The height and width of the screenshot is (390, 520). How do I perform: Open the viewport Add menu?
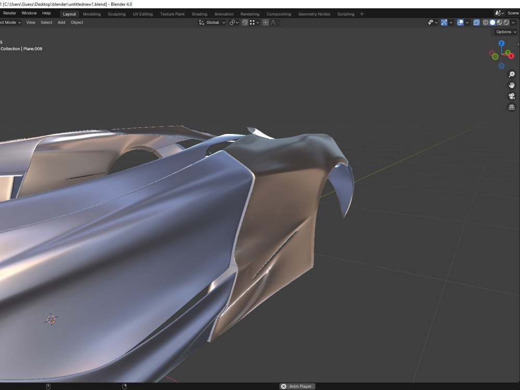tap(61, 22)
